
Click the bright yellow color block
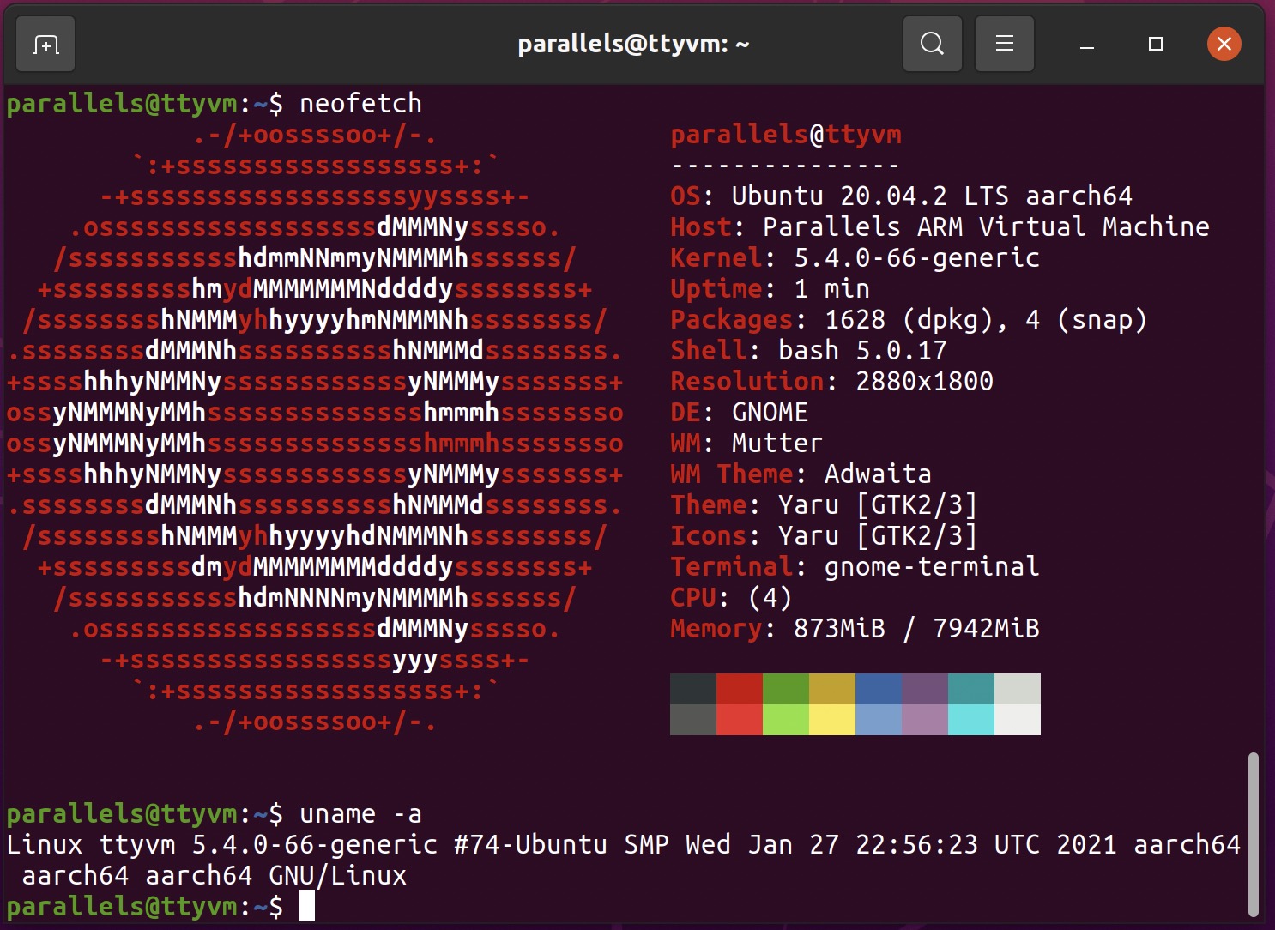point(832,720)
